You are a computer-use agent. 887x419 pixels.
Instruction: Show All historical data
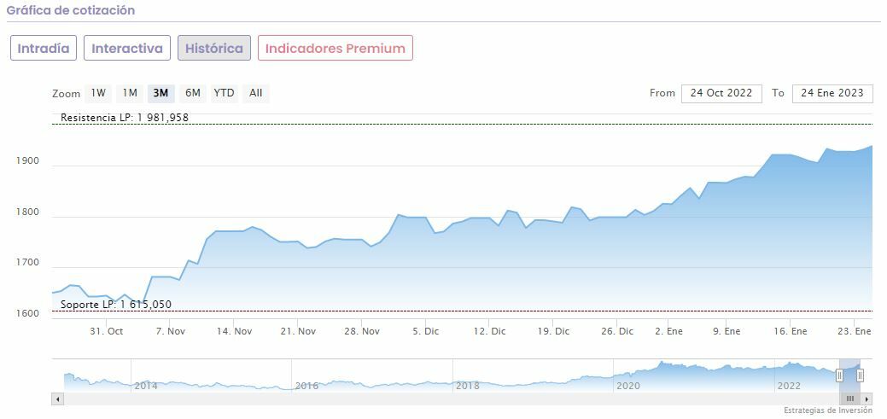click(x=255, y=93)
